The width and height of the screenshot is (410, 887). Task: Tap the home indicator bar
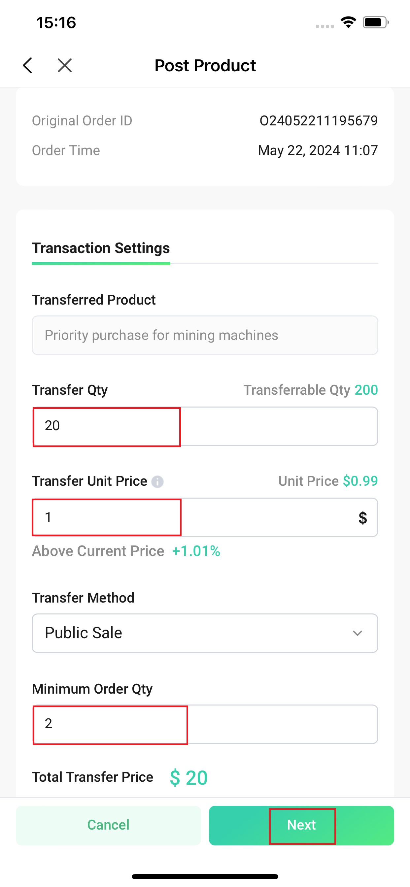pyautogui.click(x=205, y=876)
